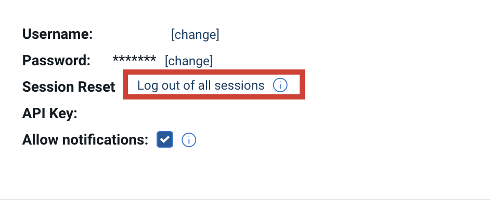The image size is (490, 200).
Task: Select the masked password asterisks
Action: pos(134,59)
